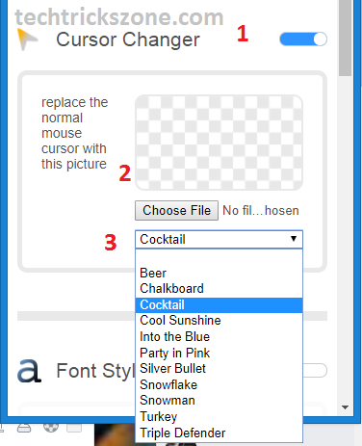This screenshot has width=362, height=446.
Task: Choose Triple Defender cursor option
Action: 219,433
